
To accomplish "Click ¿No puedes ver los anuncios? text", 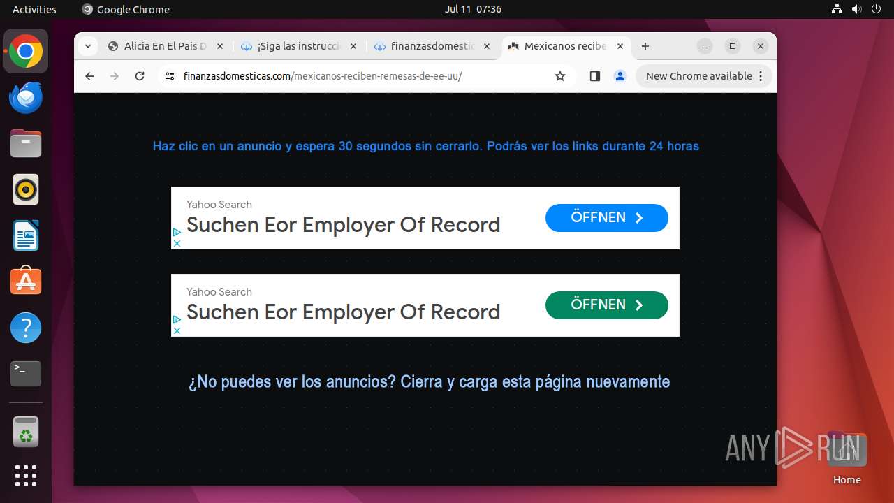I will click(429, 382).
